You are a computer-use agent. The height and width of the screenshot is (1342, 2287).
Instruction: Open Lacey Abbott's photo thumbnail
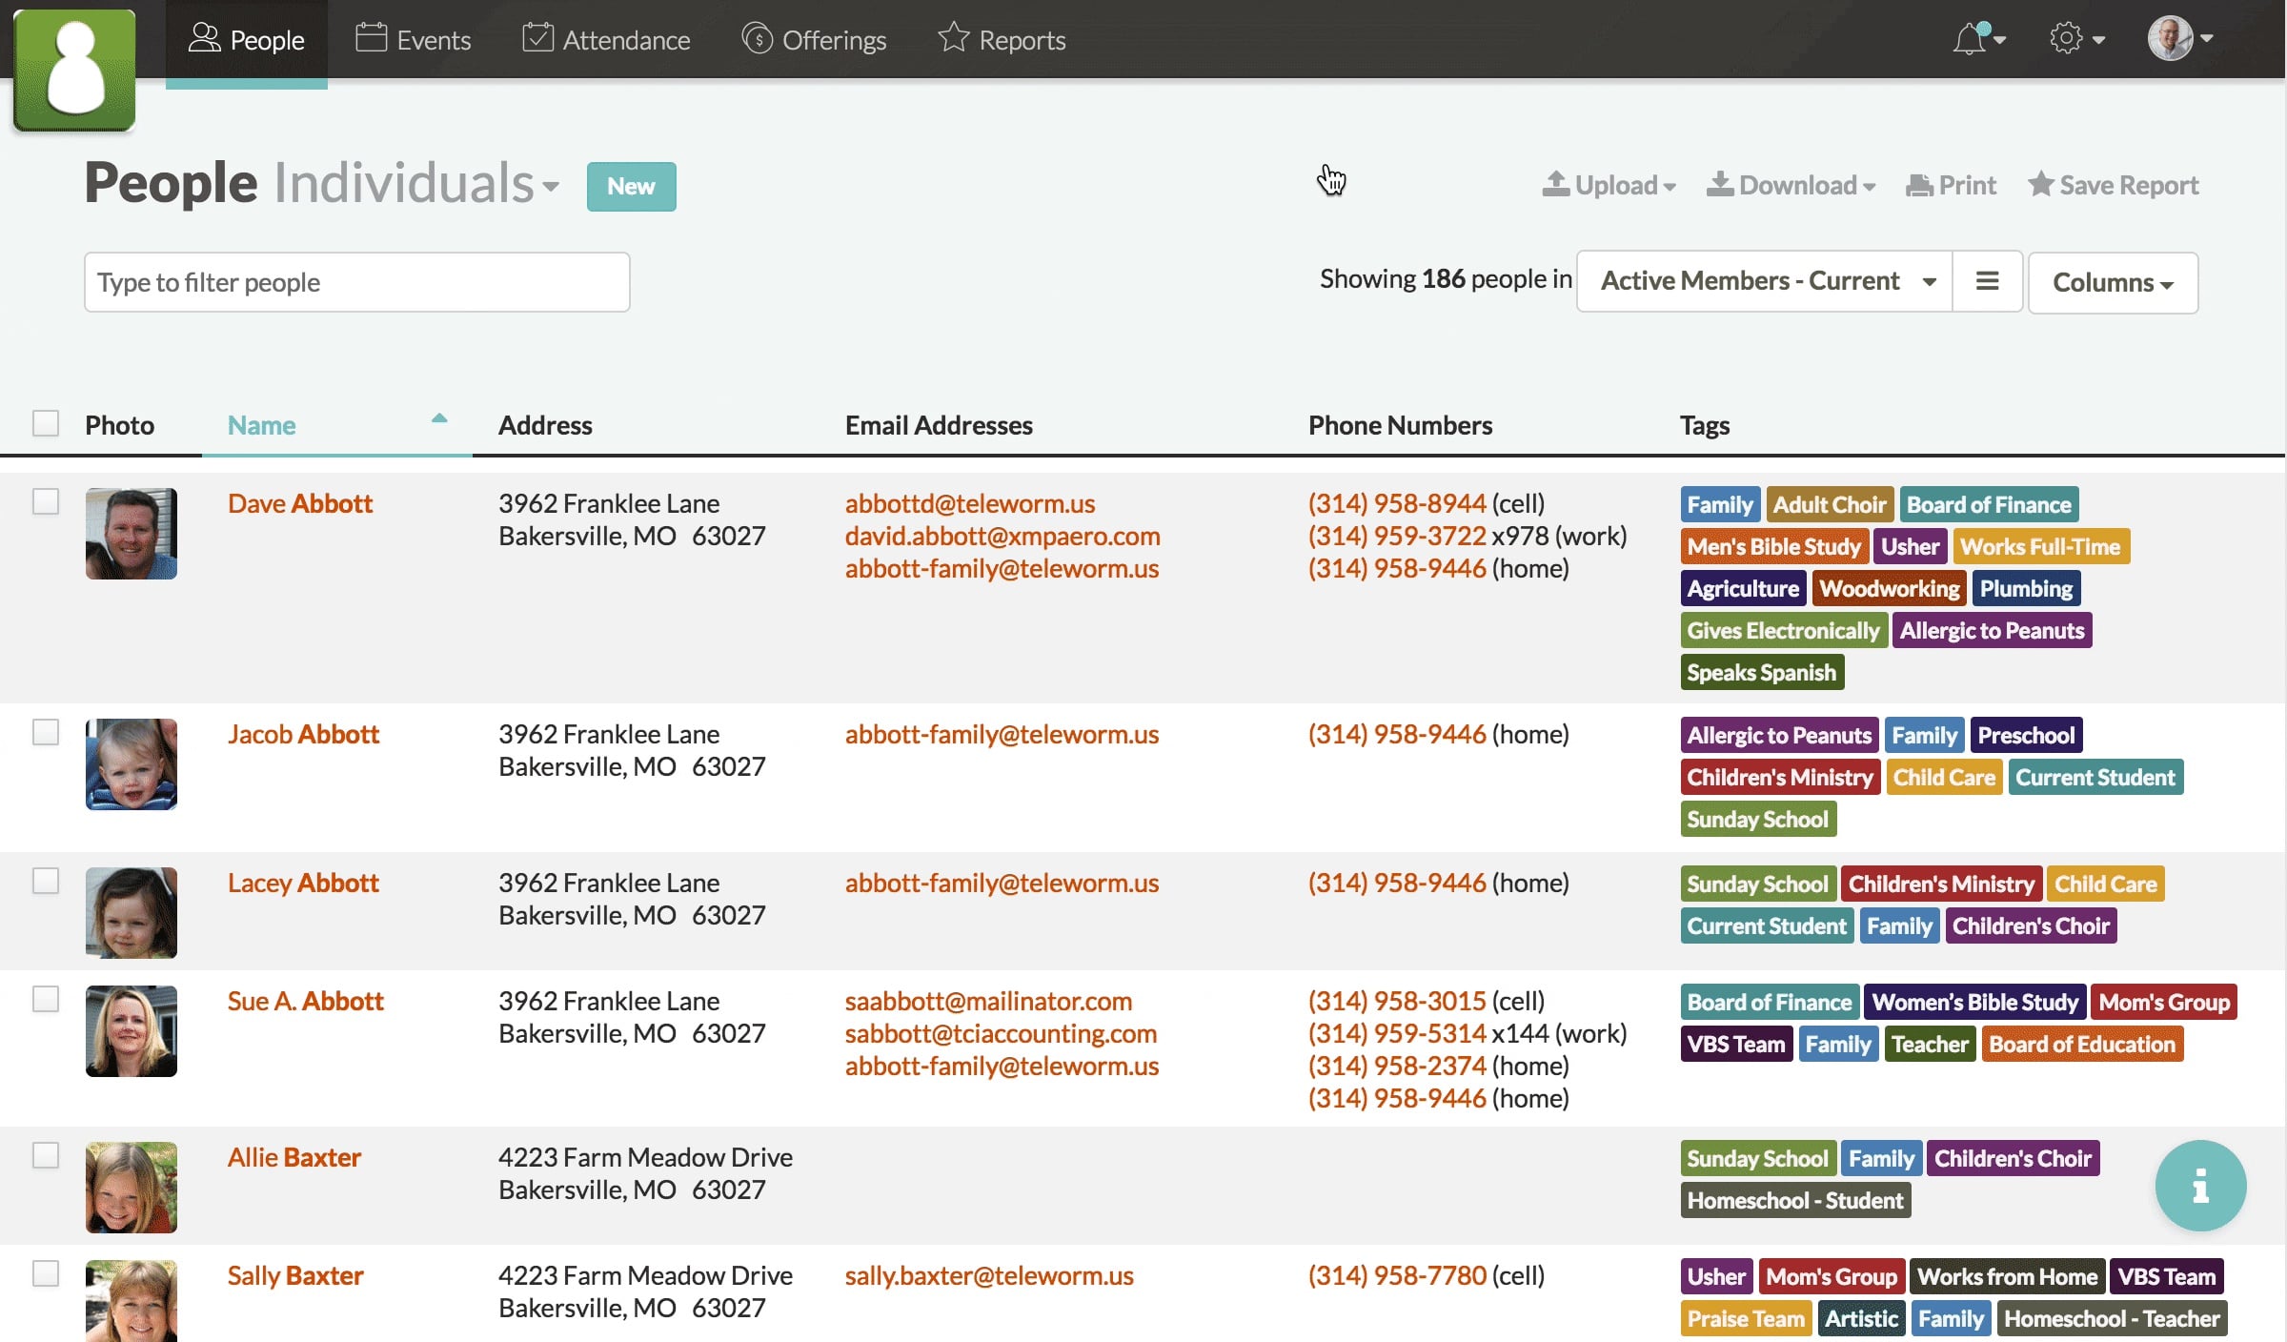tap(132, 913)
